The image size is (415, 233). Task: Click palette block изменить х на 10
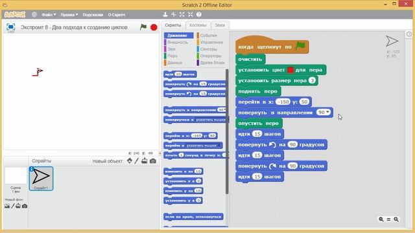click(x=184, y=172)
